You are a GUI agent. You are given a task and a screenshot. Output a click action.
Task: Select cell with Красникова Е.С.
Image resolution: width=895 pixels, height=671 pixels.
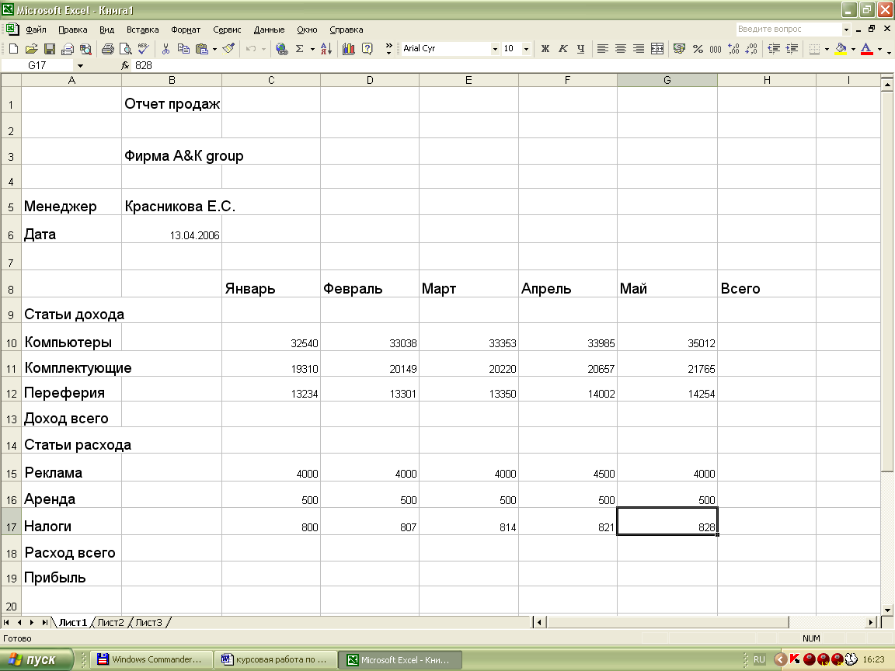tap(171, 202)
